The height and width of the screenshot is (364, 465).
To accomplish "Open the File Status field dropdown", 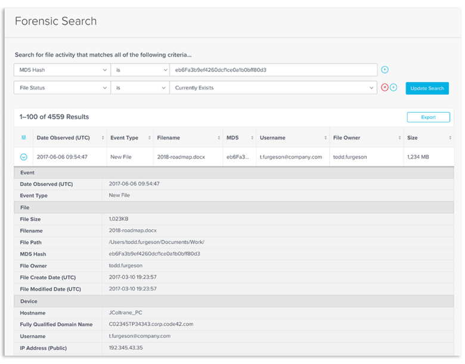I will pyautogui.click(x=62, y=88).
